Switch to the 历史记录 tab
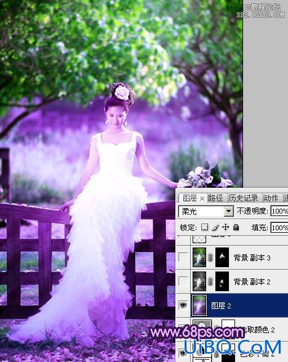 click(244, 198)
